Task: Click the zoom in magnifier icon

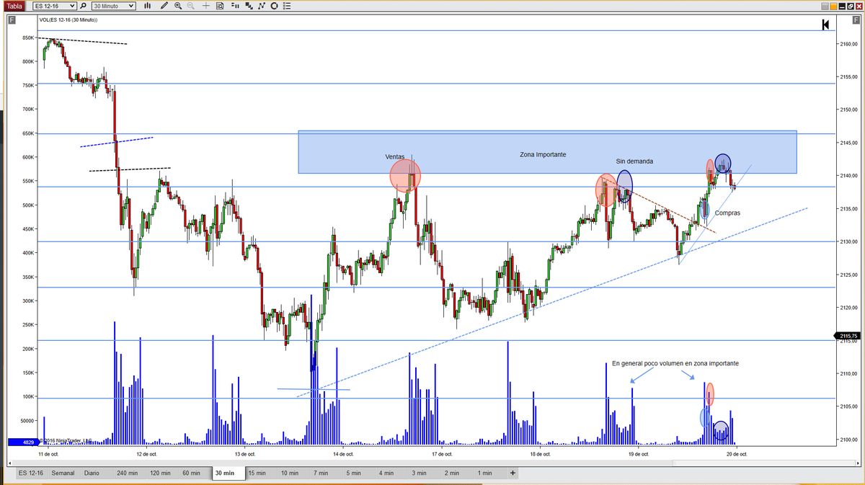Action: click(x=178, y=6)
